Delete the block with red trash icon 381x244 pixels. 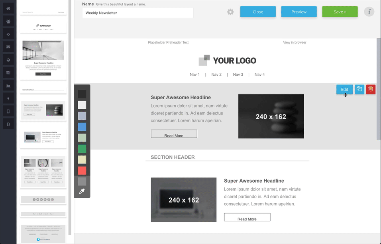pyautogui.click(x=371, y=89)
